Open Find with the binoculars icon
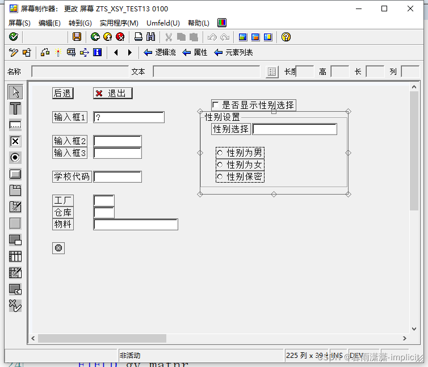The image size is (428, 367). coord(150,36)
